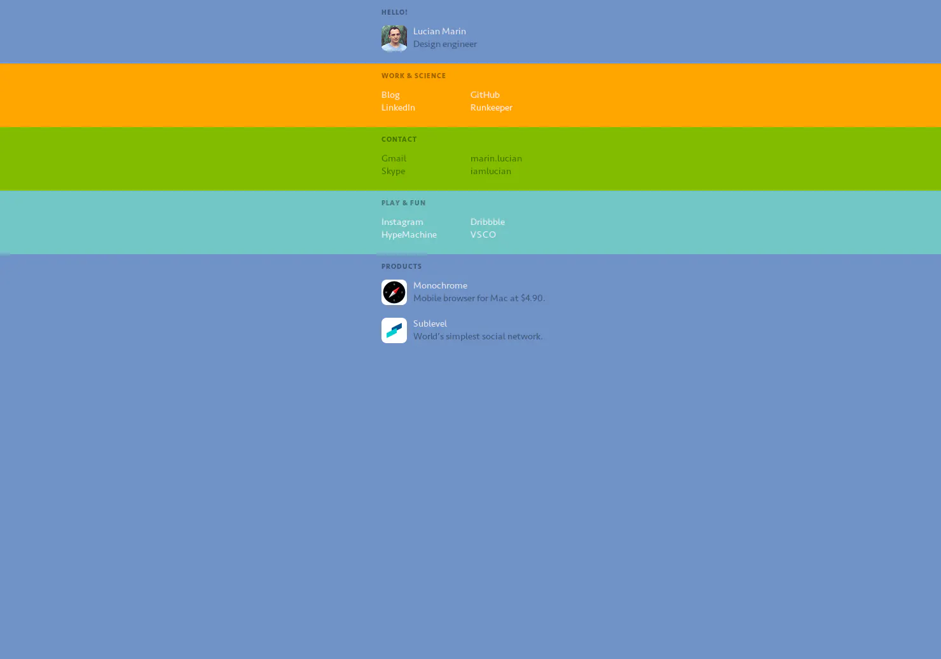Open the Monochrome product title

[x=440, y=285]
